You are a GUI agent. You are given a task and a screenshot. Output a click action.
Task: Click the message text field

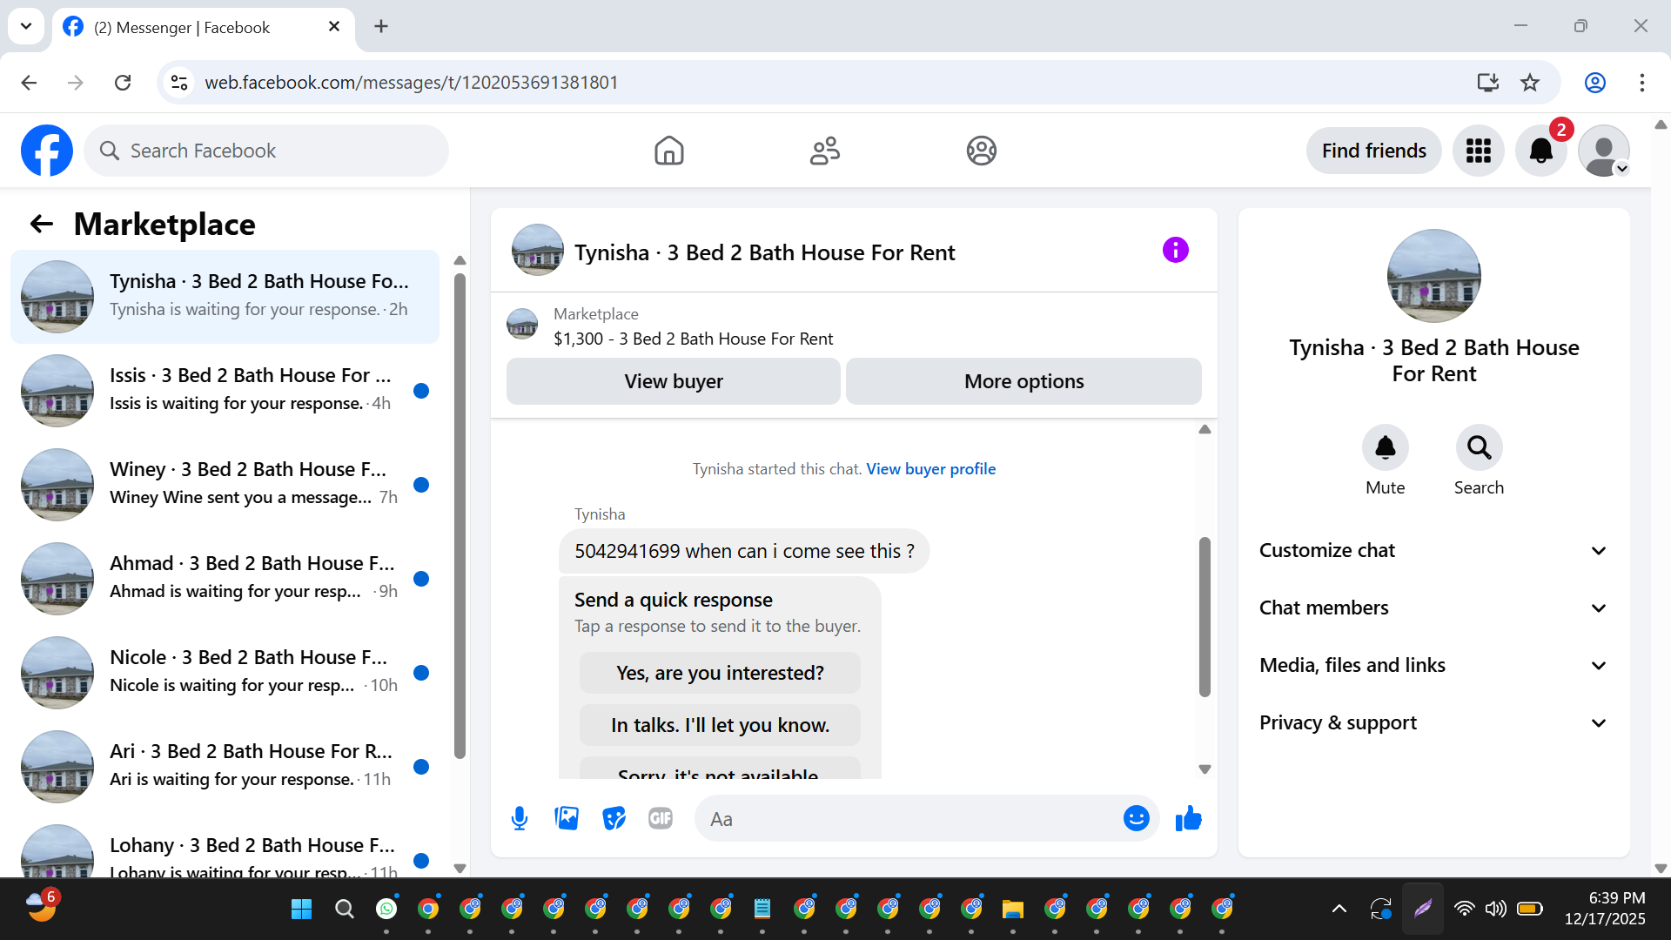905,819
